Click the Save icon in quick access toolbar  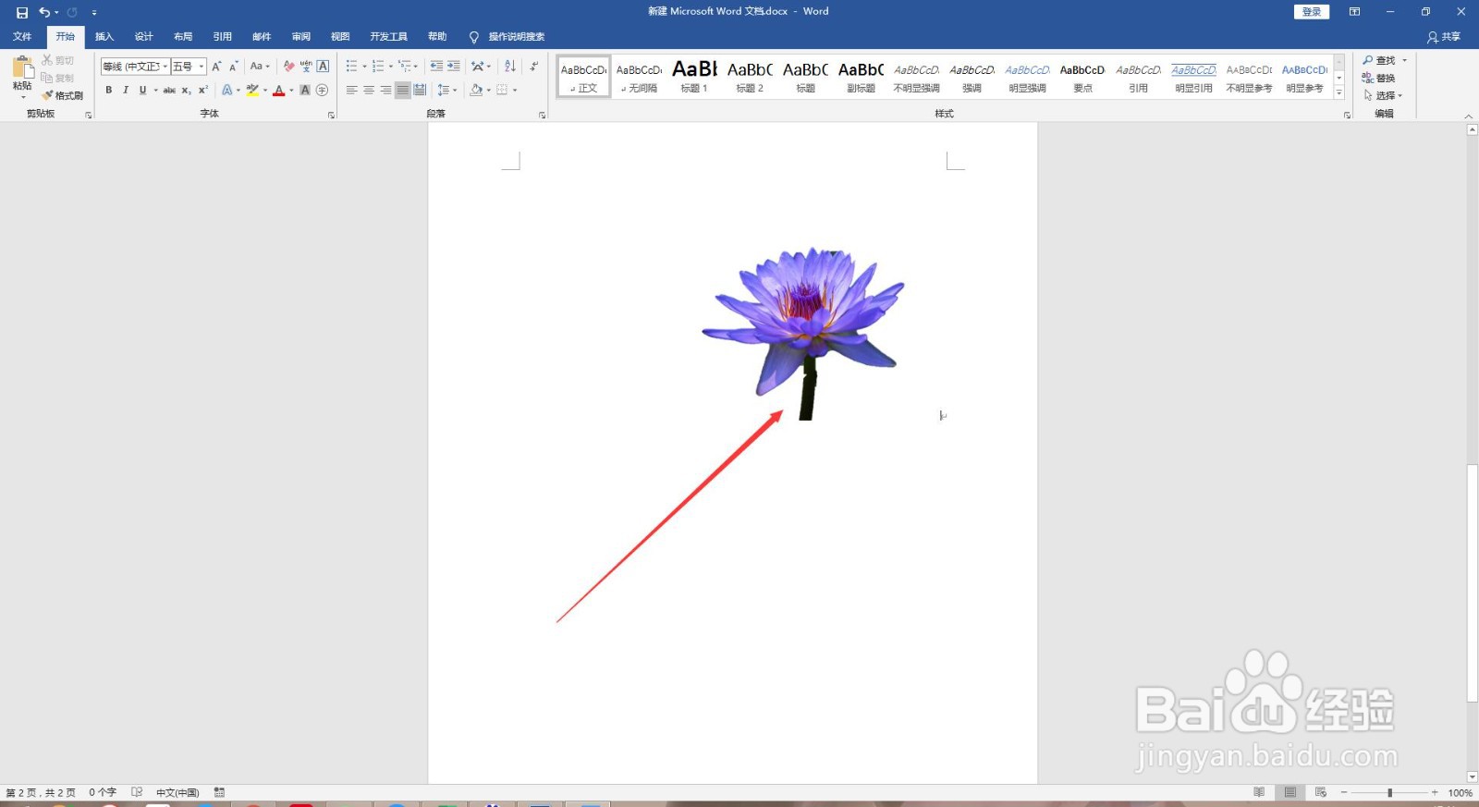point(22,12)
